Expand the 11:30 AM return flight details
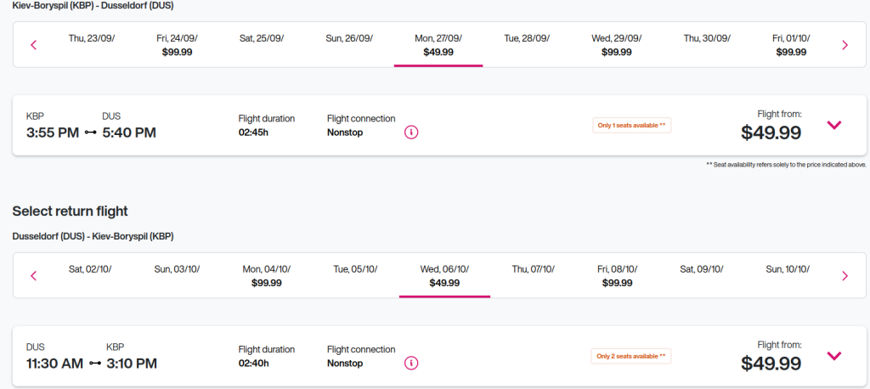 click(x=833, y=356)
